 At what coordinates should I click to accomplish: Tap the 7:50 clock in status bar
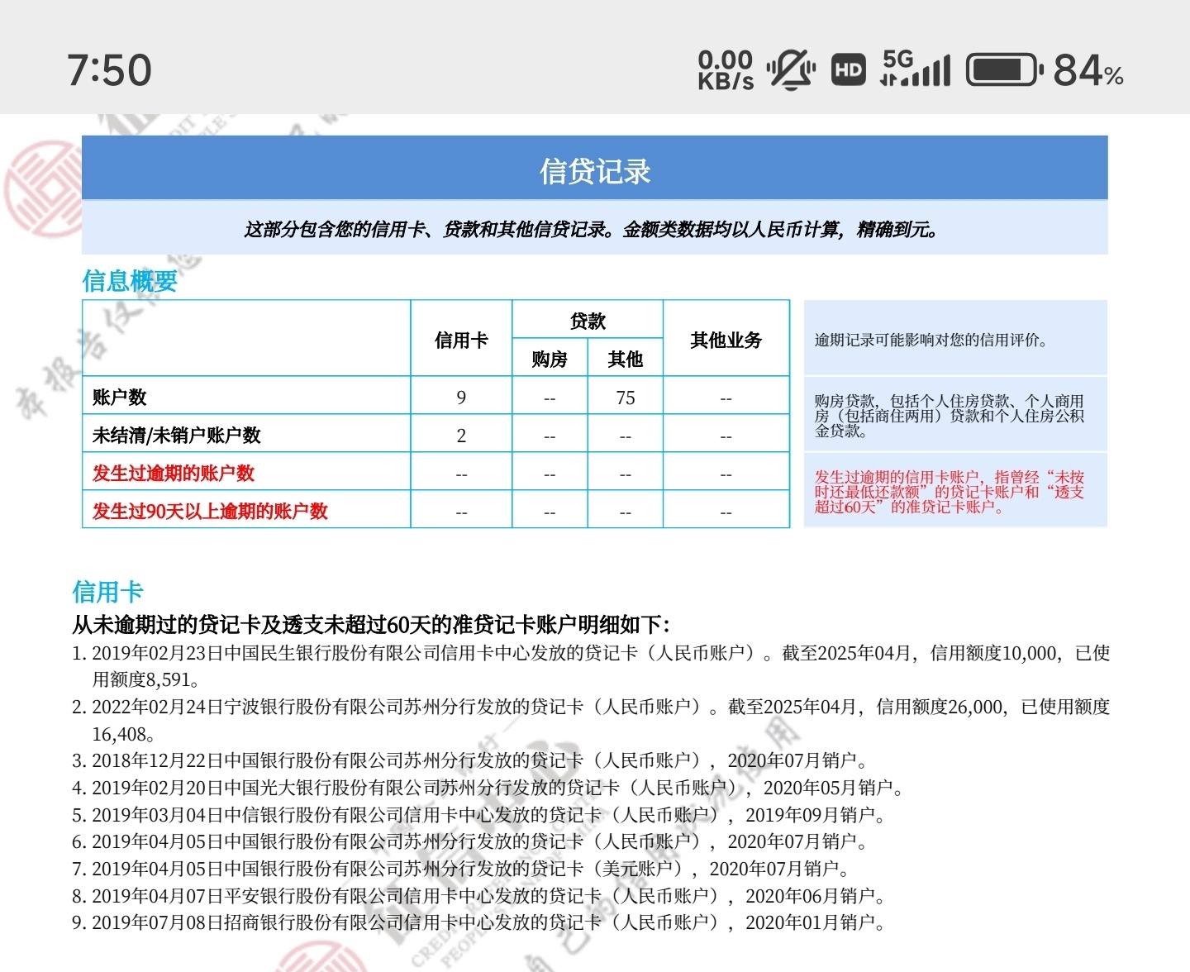(110, 70)
